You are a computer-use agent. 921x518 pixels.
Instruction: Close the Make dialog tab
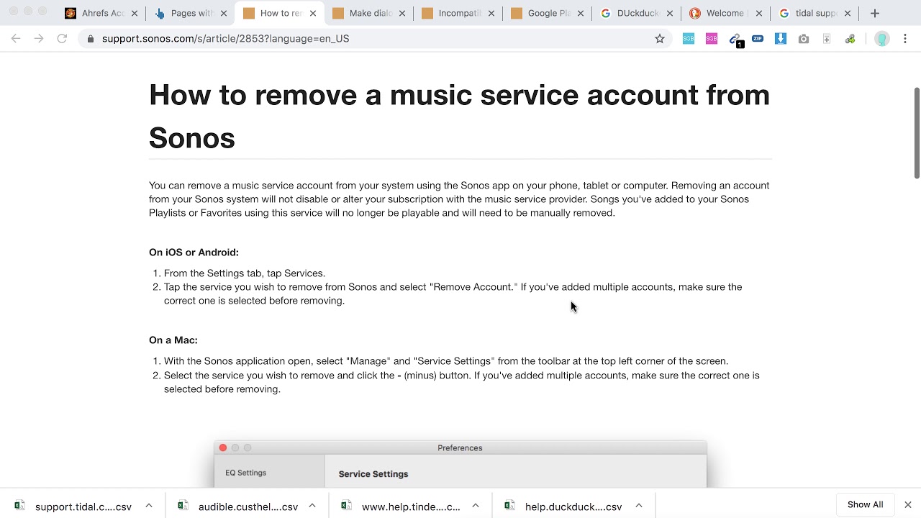(x=402, y=13)
